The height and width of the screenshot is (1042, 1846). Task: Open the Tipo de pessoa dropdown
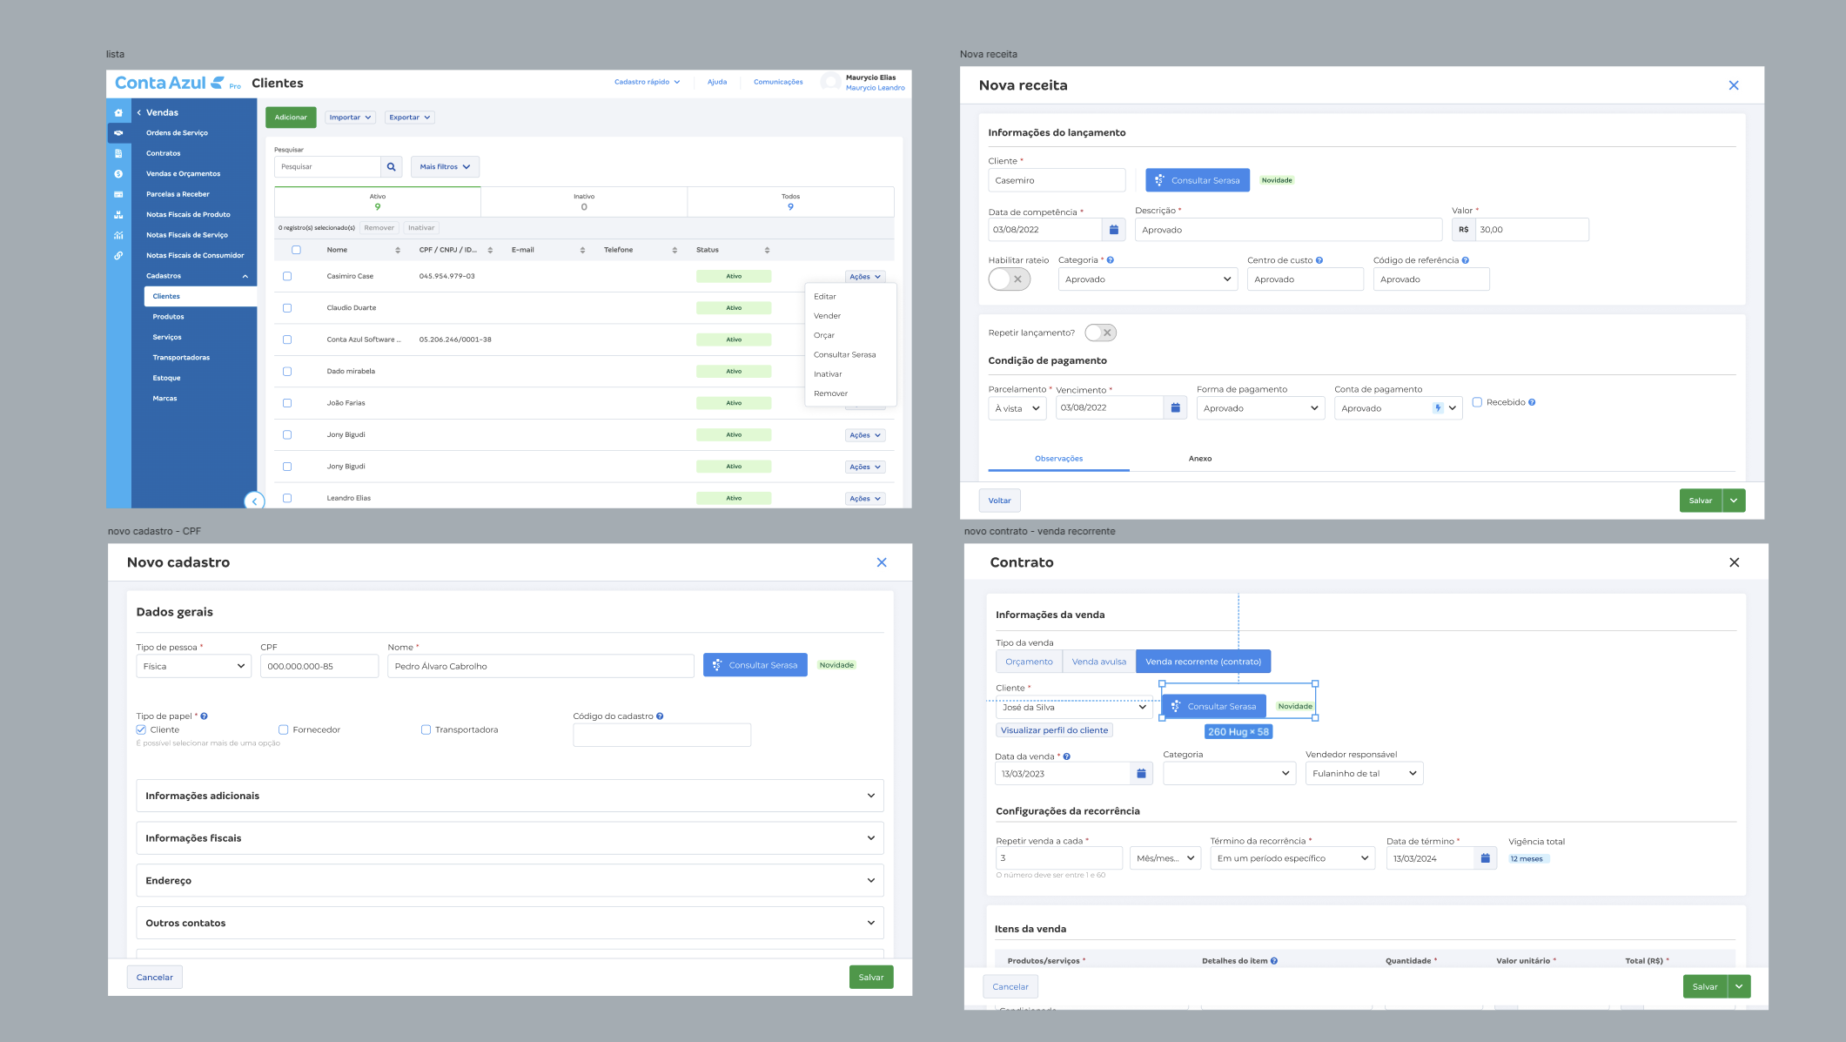click(194, 666)
